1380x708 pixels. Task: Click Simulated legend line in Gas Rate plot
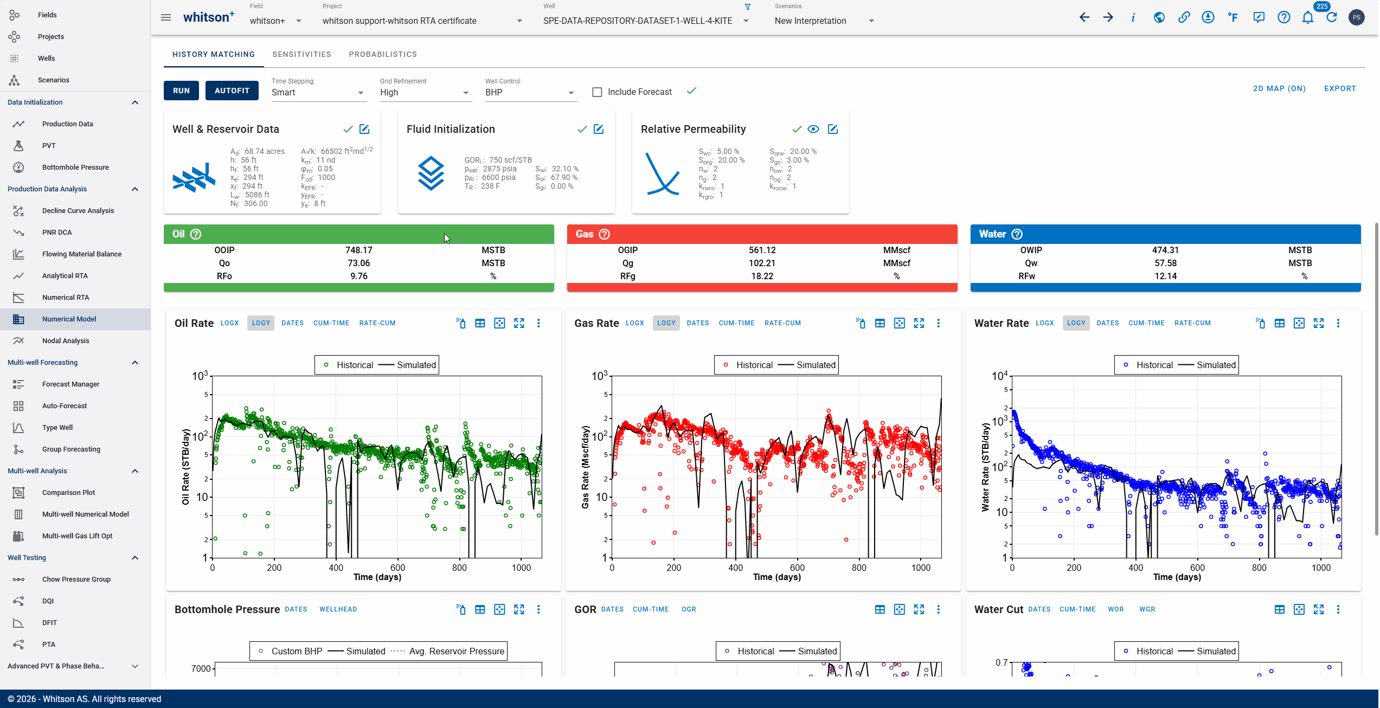point(786,365)
